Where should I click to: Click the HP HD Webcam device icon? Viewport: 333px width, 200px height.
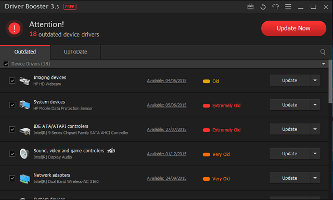pyautogui.click(x=25, y=81)
